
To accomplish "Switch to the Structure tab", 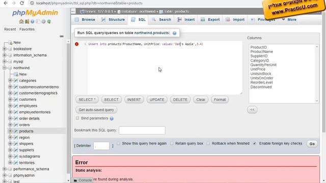I will point(113,20).
